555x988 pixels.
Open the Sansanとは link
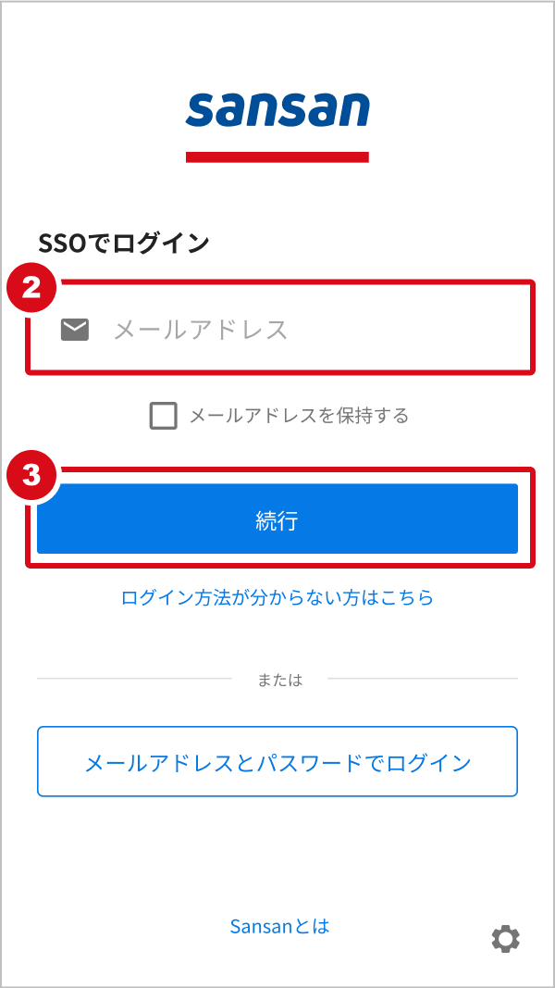[x=279, y=926]
